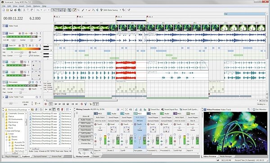The height and width of the screenshot is (163, 270).
Task: Open the Views icon in Explorer toolbar
Action: point(67,110)
